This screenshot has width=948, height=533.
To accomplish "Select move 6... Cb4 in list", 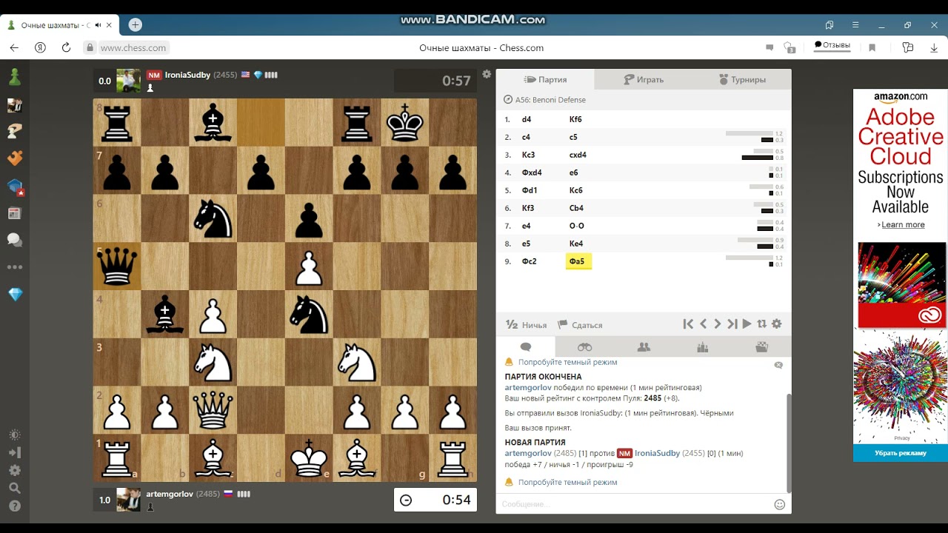I will pyautogui.click(x=576, y=208).
